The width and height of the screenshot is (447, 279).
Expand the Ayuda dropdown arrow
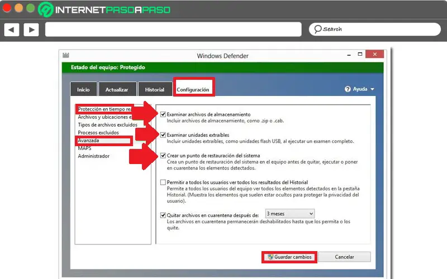pyautogui.click(x=372, y=89)
